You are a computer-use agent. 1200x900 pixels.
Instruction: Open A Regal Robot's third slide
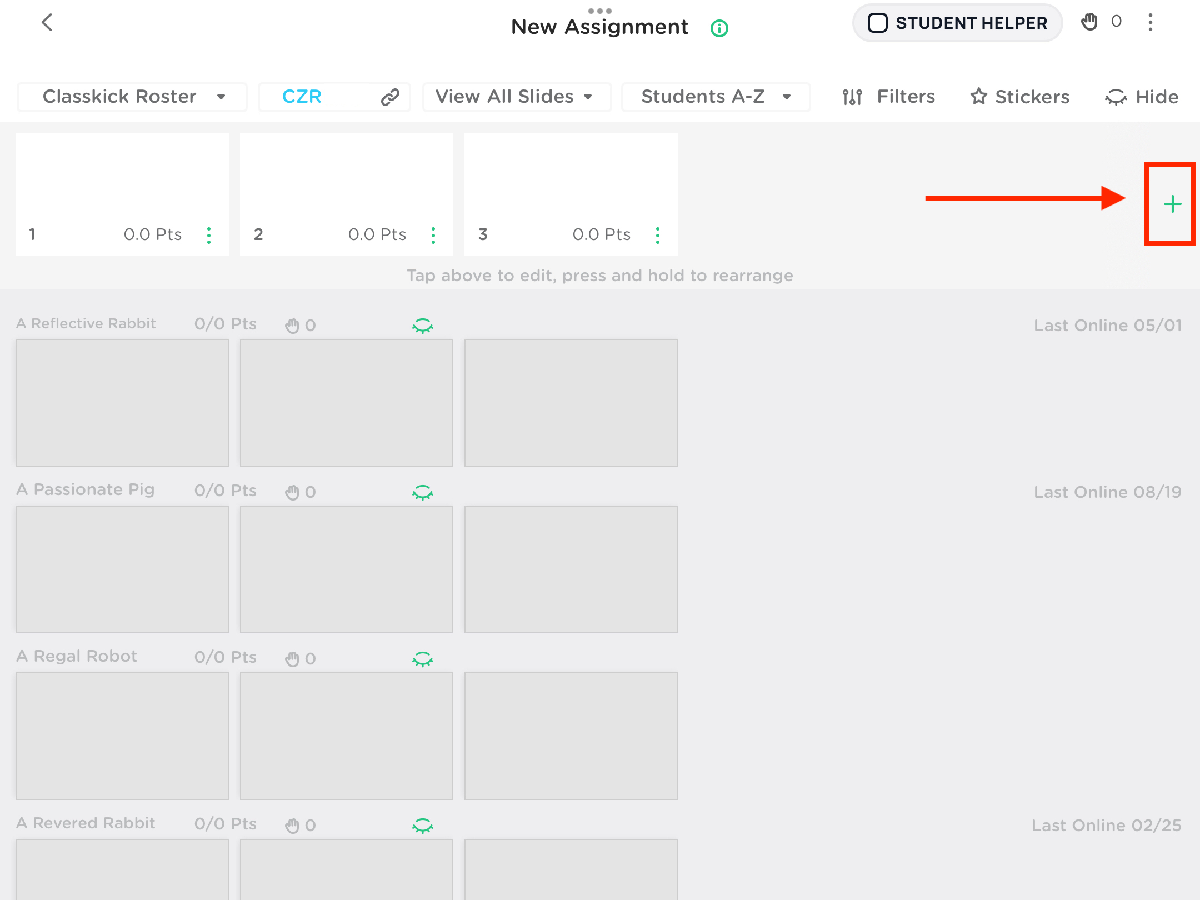(x=571, y=736)
